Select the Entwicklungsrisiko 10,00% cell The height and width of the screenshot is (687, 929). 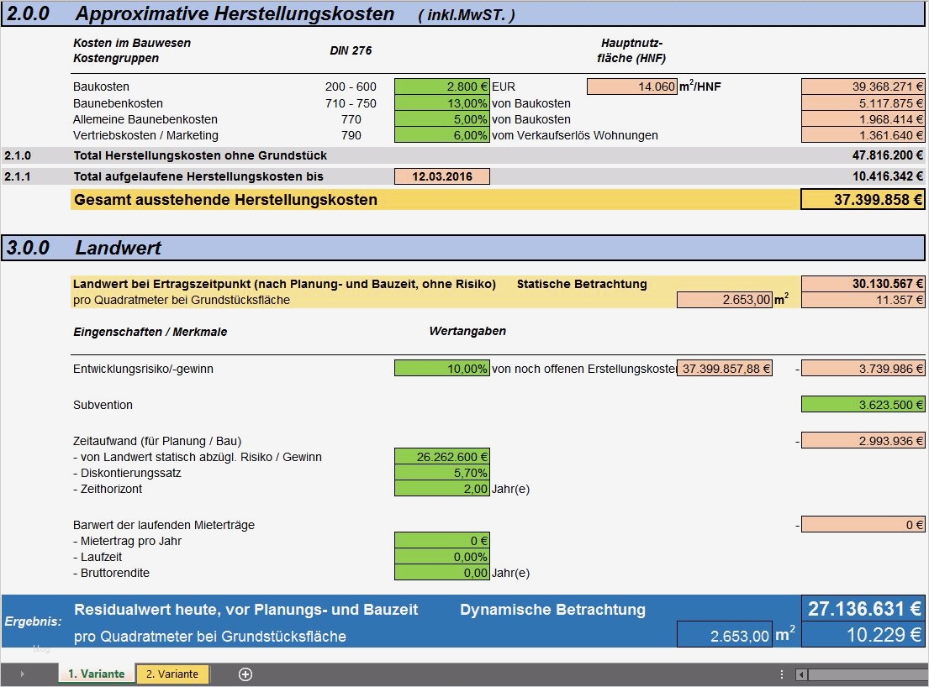click(x=442, y=369)
